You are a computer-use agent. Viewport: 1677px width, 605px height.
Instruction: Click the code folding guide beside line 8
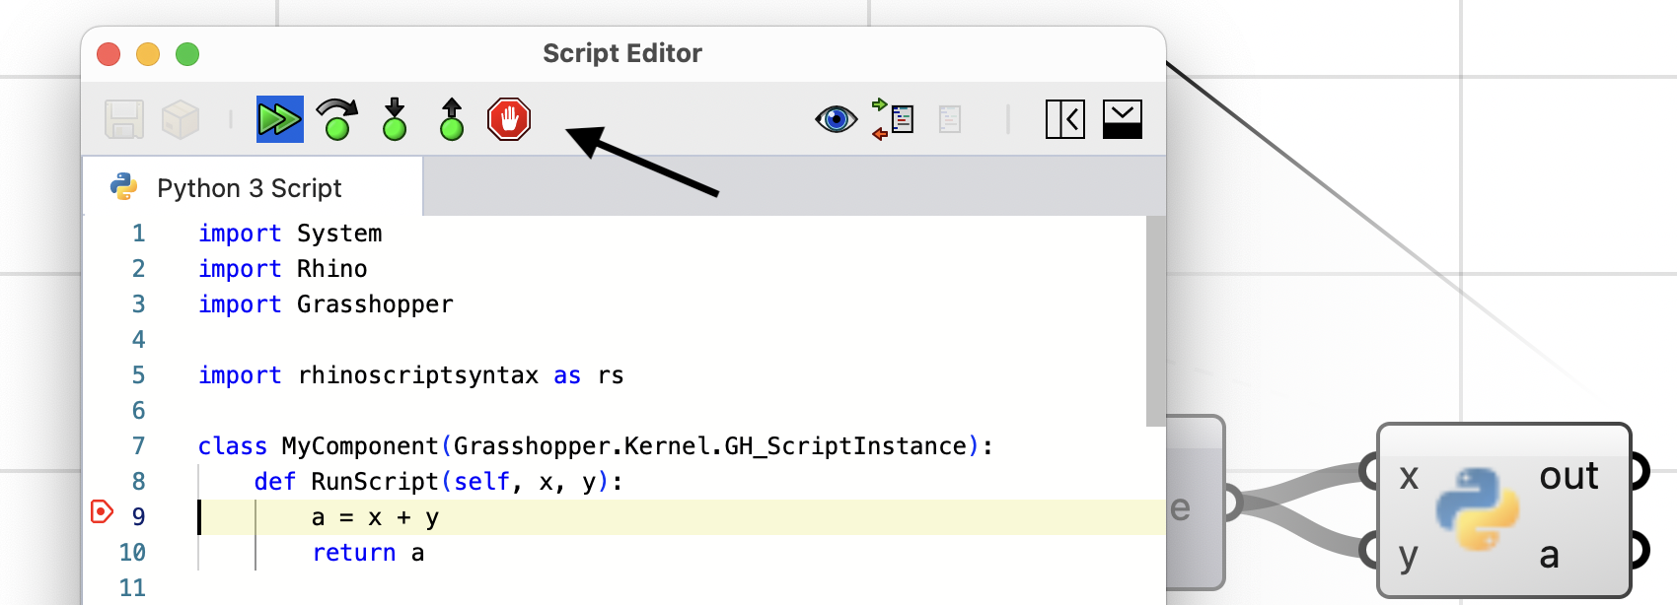(x=199, y=482)
